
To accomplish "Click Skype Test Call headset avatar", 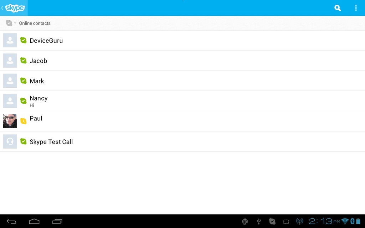I will [x=10, y=141].
